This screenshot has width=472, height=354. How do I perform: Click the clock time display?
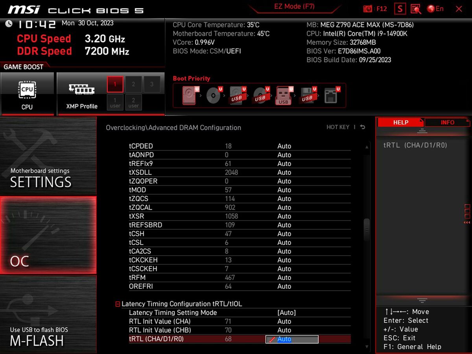point(37,24)
